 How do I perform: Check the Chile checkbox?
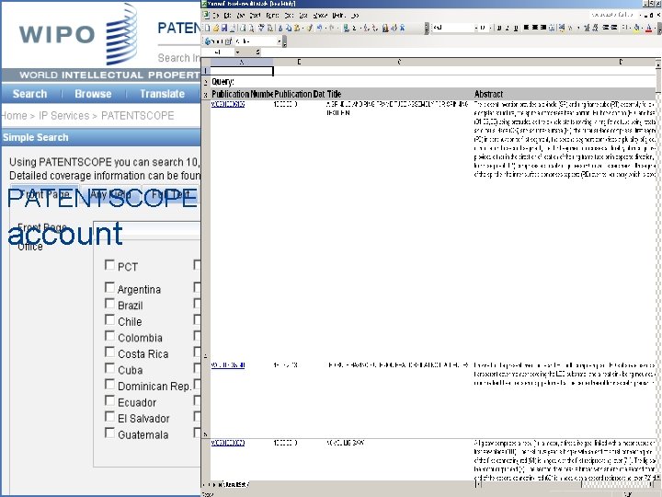click(x=109, y=319)
